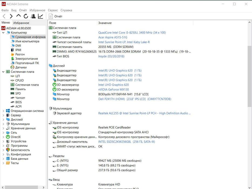Switch to the Меню tab
The width and height of the screenshot is (252, 189).
click(6, 23)
